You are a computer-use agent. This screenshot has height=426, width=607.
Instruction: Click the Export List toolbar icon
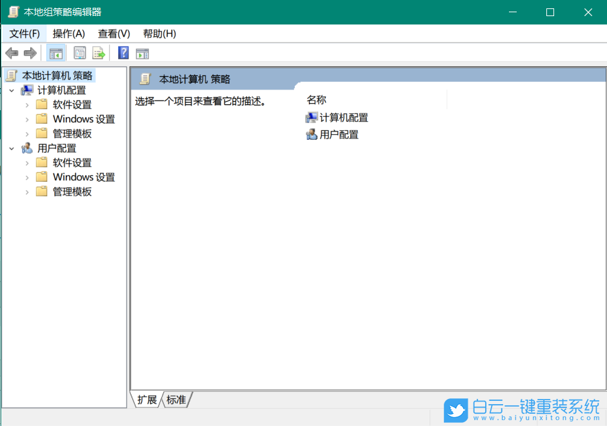tap(99, 53)
